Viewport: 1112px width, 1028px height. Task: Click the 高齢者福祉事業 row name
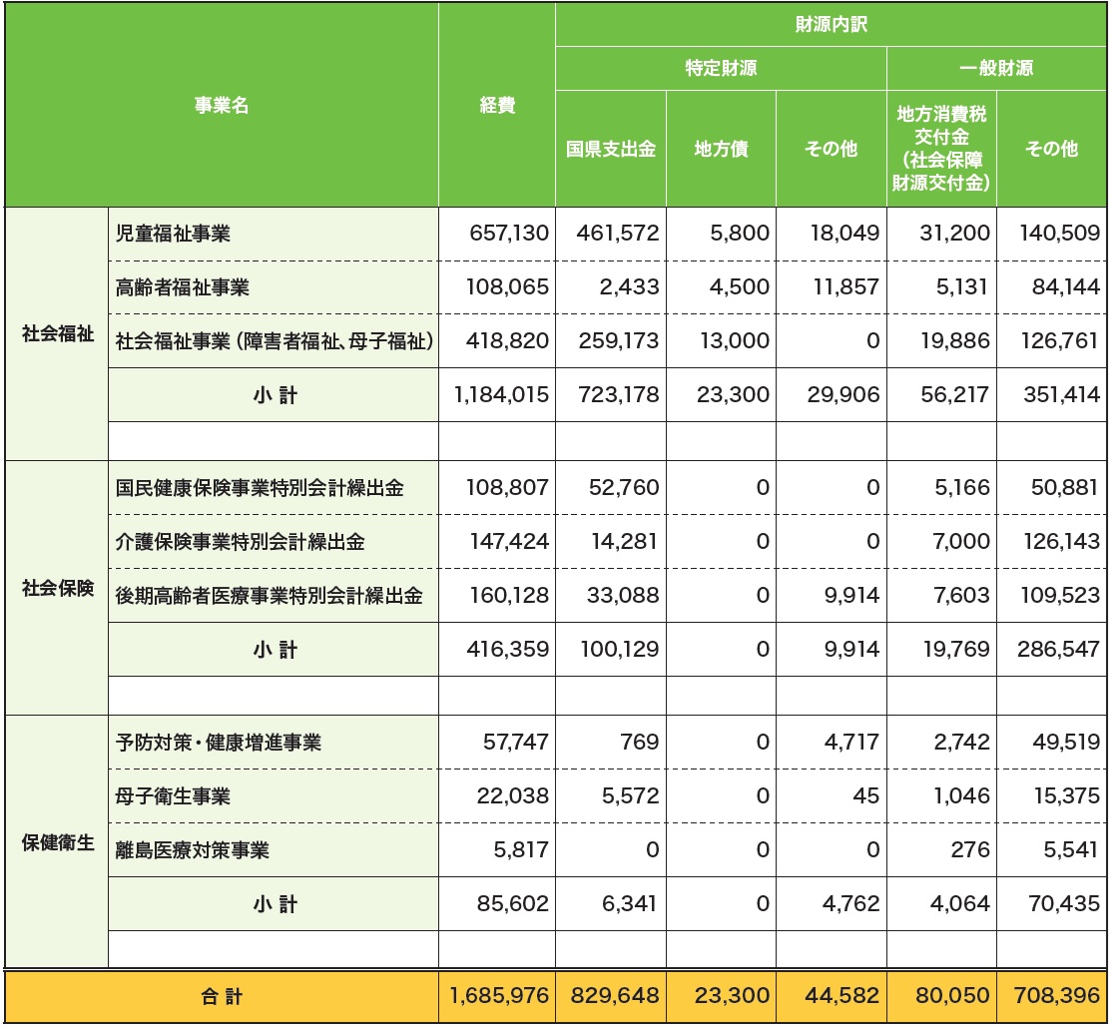tap(183, 287)
